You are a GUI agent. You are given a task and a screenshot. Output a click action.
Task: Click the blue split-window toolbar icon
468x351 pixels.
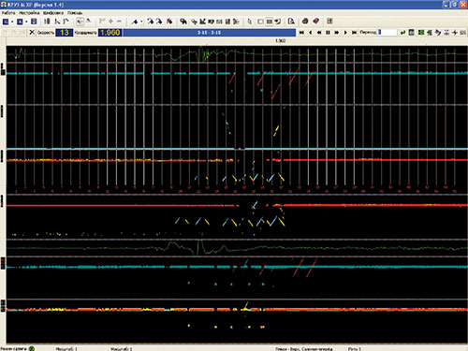point(34,22)
